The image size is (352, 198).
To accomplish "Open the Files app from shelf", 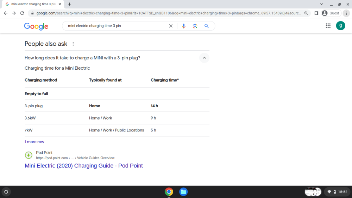I will click(183, 192).
